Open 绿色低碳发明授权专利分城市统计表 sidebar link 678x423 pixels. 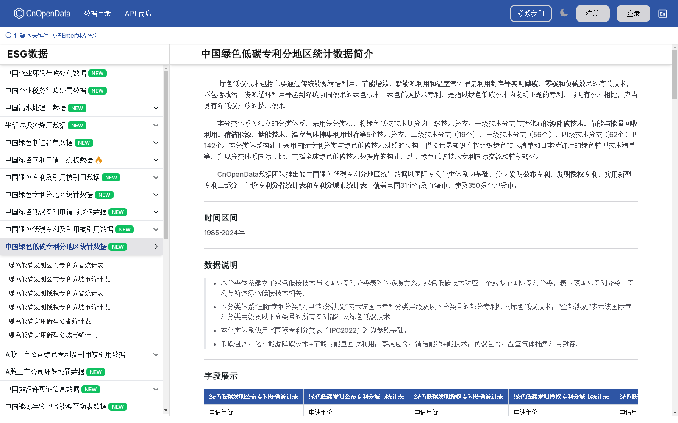click(x=59, y=307)
